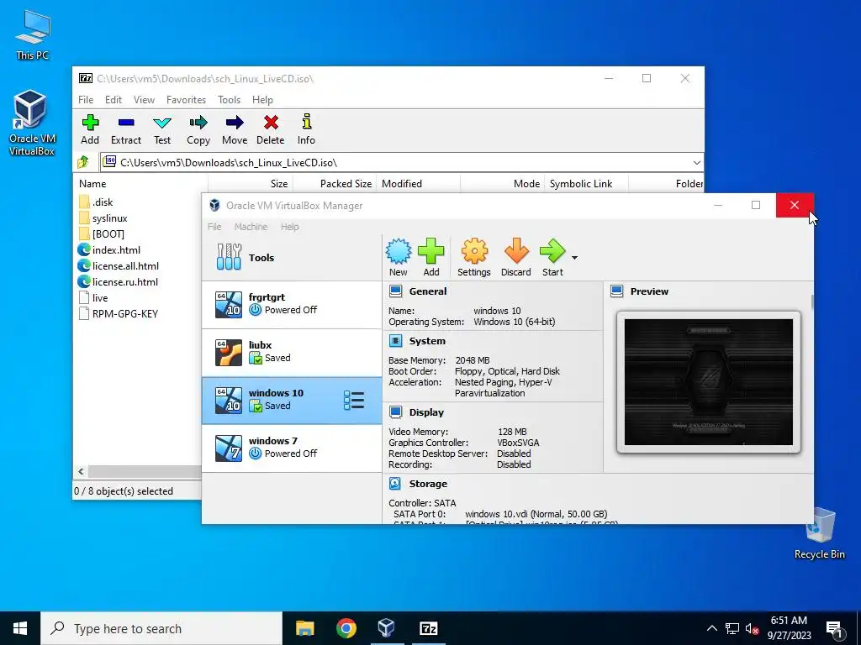
Task: Click the Windows search box
Action: pos(161,628)
